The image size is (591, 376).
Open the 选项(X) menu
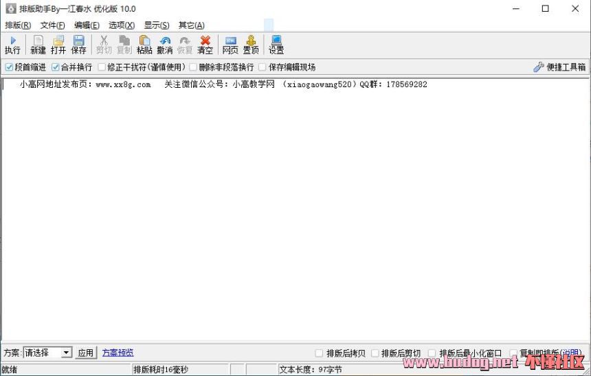(x=122, y=25)
